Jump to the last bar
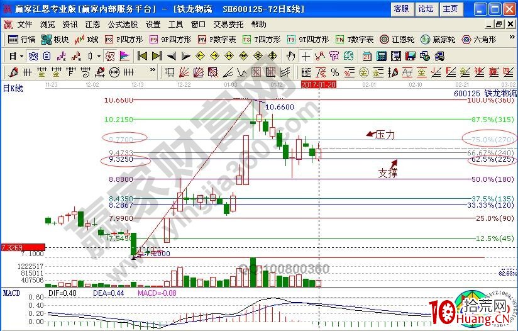 point(157,56)
